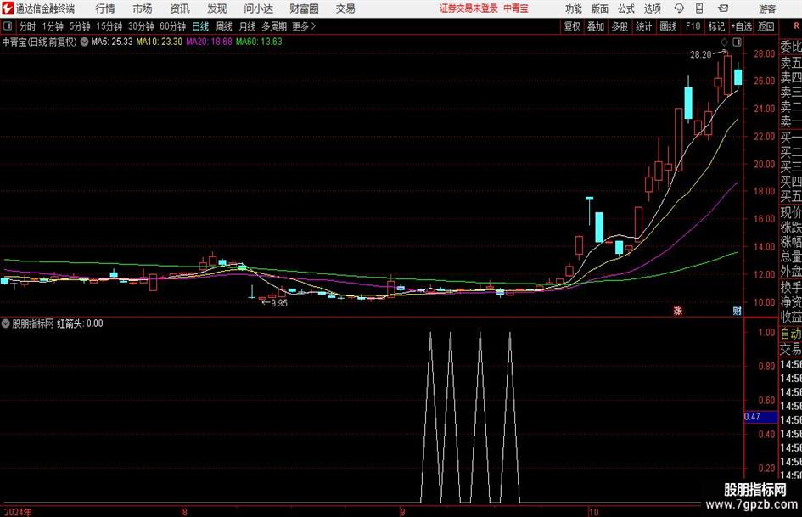Click the 通达信 red logo icon

click(7, 8)
